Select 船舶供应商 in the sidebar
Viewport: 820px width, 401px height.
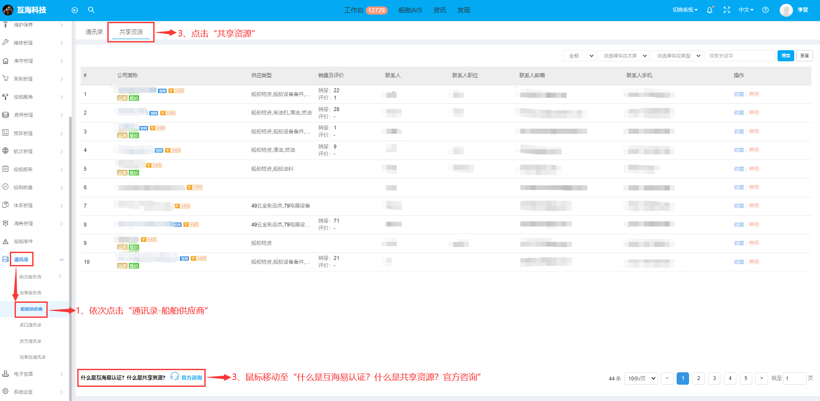click(x=31, y=309)
